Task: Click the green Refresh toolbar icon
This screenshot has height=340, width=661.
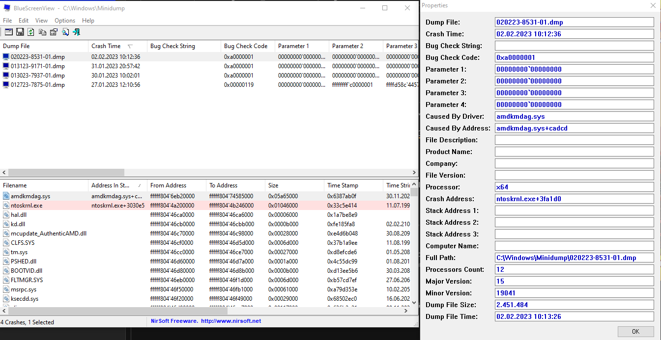Action: coord(31,32)
